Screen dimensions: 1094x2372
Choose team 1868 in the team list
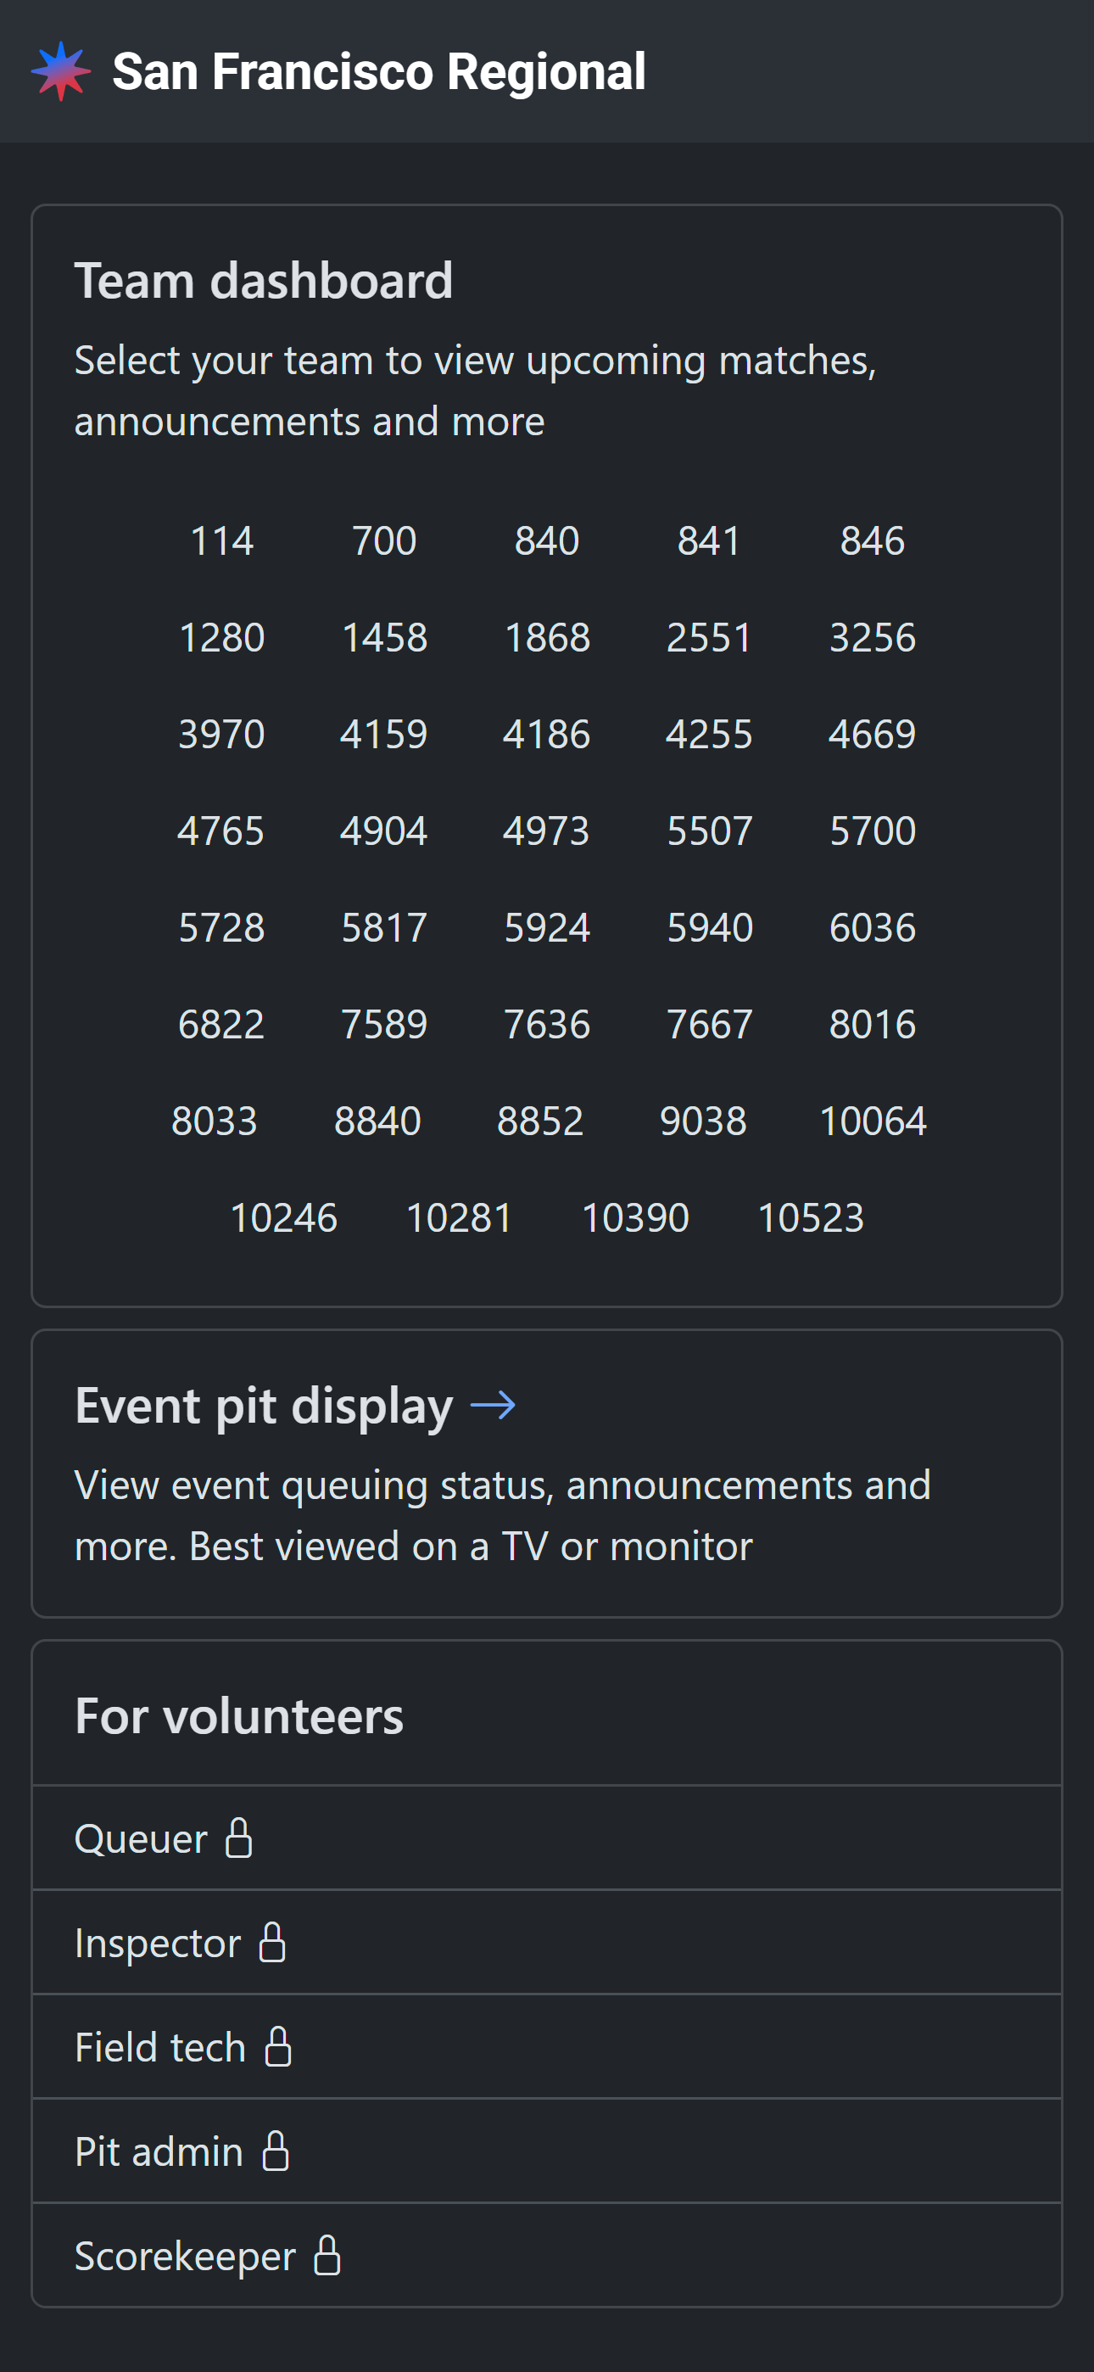547,637
